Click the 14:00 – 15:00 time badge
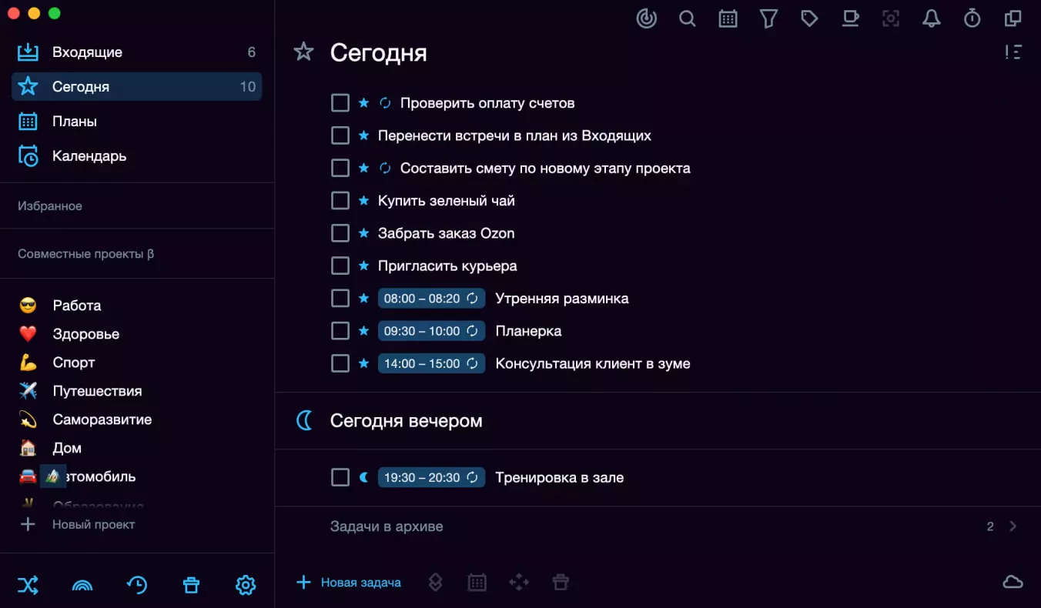 point(432,363)
